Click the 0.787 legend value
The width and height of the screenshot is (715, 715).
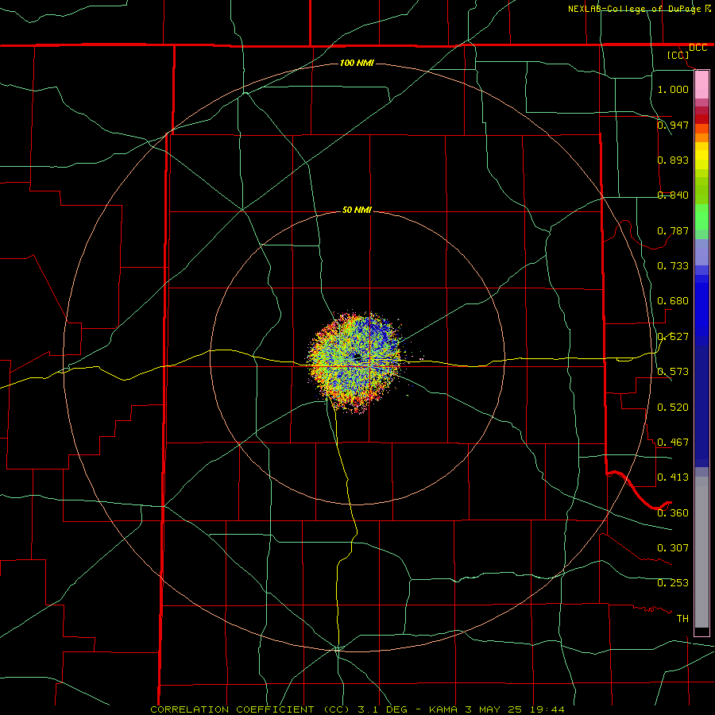(x=673, y=230)
